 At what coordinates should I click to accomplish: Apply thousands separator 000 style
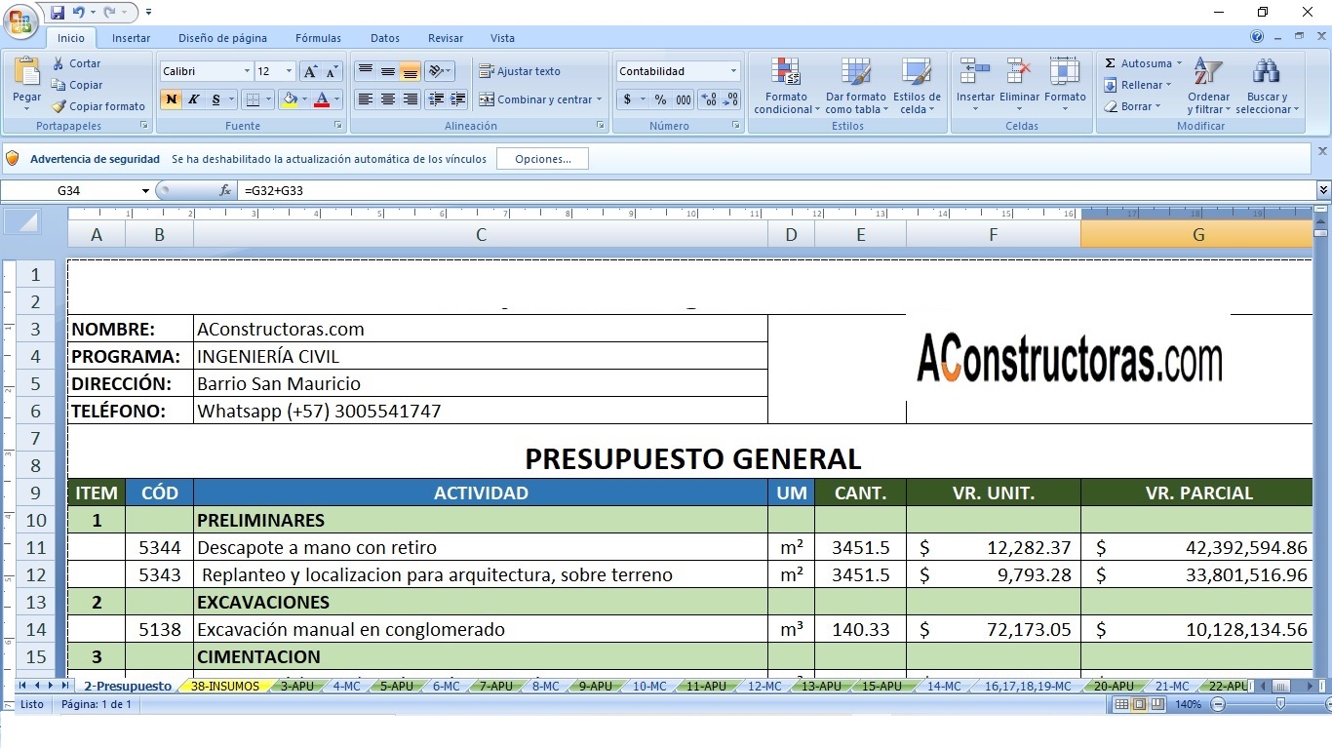(x=684, y=99)
